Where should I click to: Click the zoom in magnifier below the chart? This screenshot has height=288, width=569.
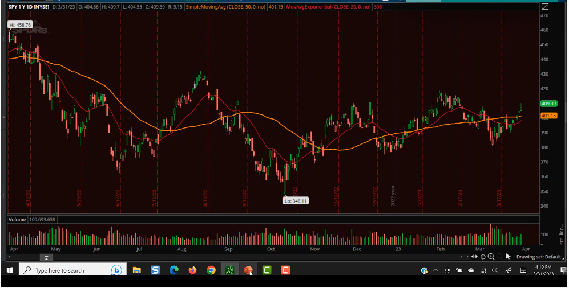point(491,257)
